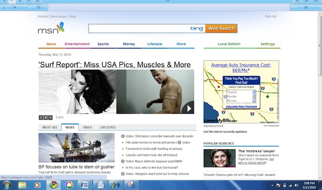Pause the headline slideshow
This screenshot has height=190, width=322.
coord(46,118)
